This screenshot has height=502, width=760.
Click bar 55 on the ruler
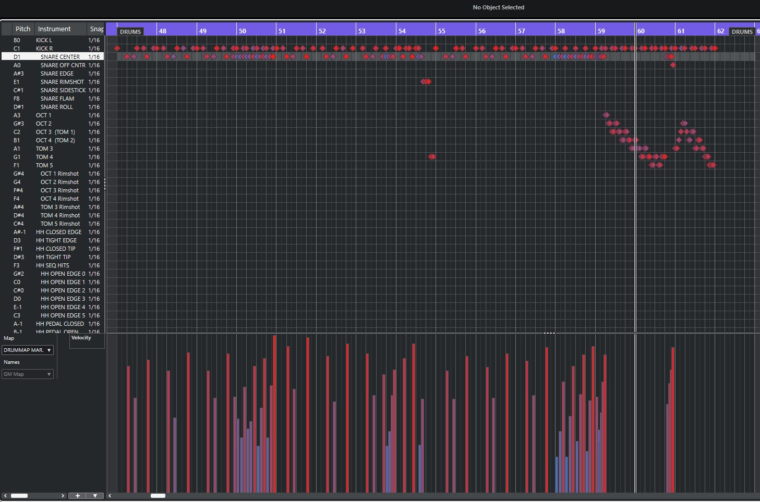(441, 31)
